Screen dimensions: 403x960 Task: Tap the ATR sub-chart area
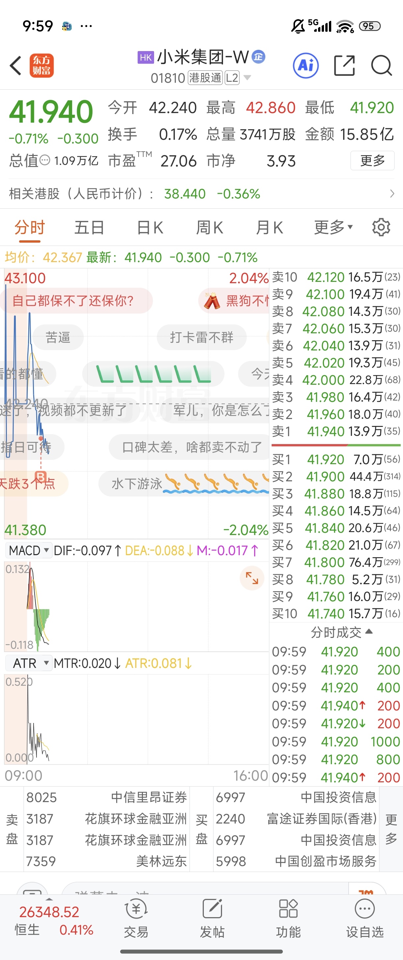137,720
